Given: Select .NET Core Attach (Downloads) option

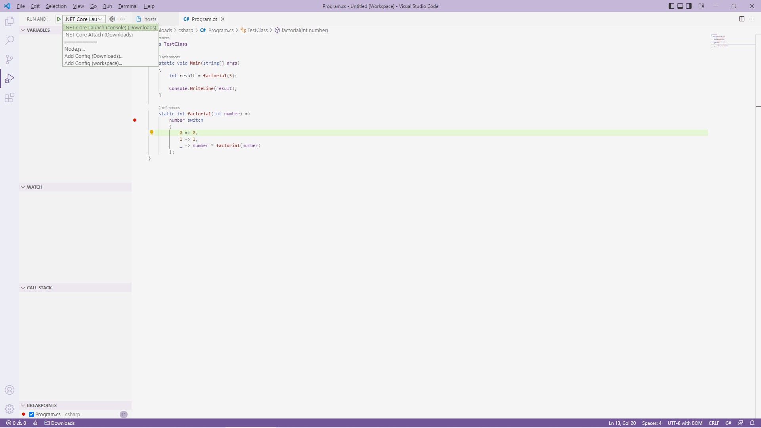Looking at the screenshot, I should click(x=99, y=35).
